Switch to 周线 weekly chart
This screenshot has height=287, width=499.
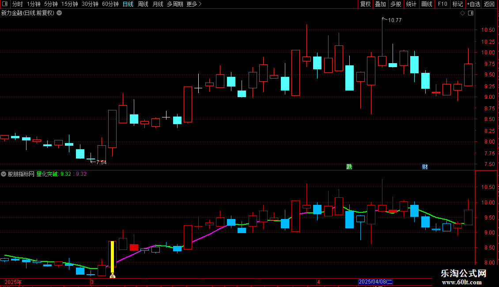143,4
